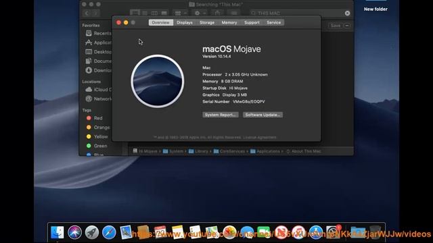Open Finder from the Dock
The width and height of the screenshot is (433, 243).
(58, 232)
